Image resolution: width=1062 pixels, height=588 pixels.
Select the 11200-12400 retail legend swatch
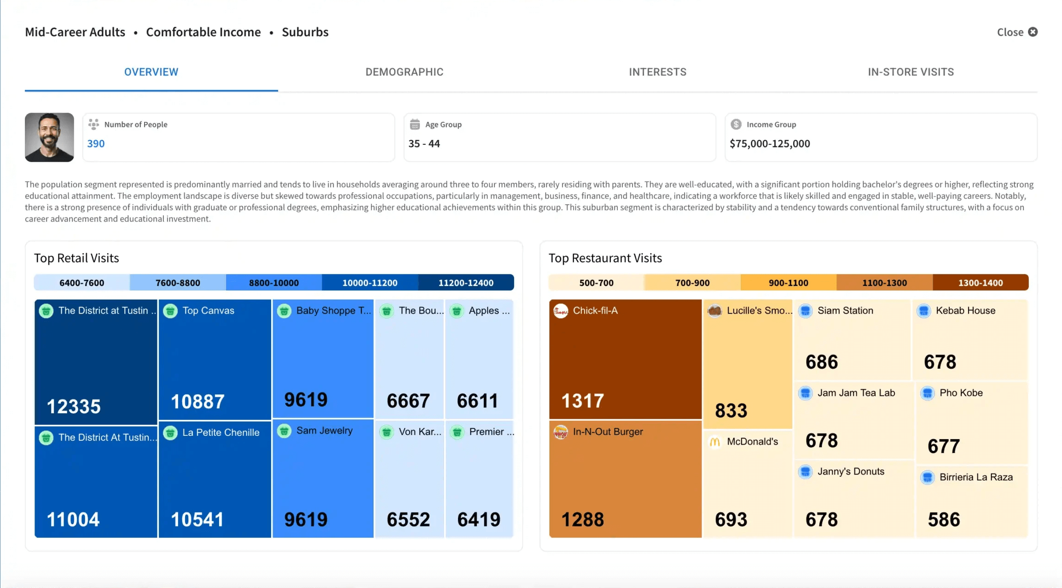(x=465, y=283)
